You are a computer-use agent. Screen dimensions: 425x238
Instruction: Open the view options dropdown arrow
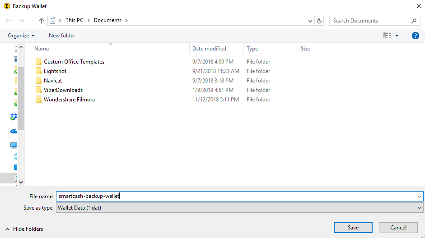397,36
